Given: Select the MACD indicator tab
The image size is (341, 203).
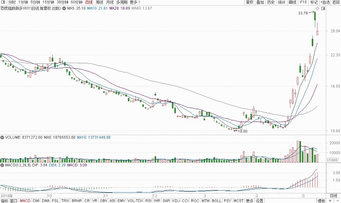Looking at the screenshot, I should 25,201.
